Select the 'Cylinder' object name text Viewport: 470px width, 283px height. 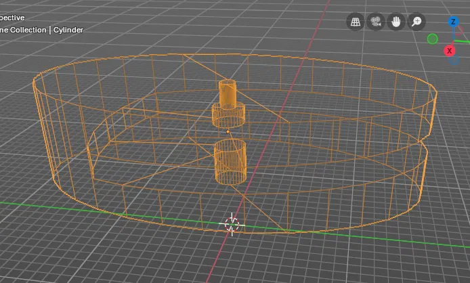(68, 30)
